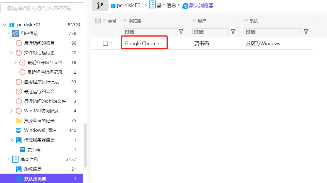The image size is (327, 183).
Task: Collapse the 代理服务器信息 node
Action: [11, 140]
